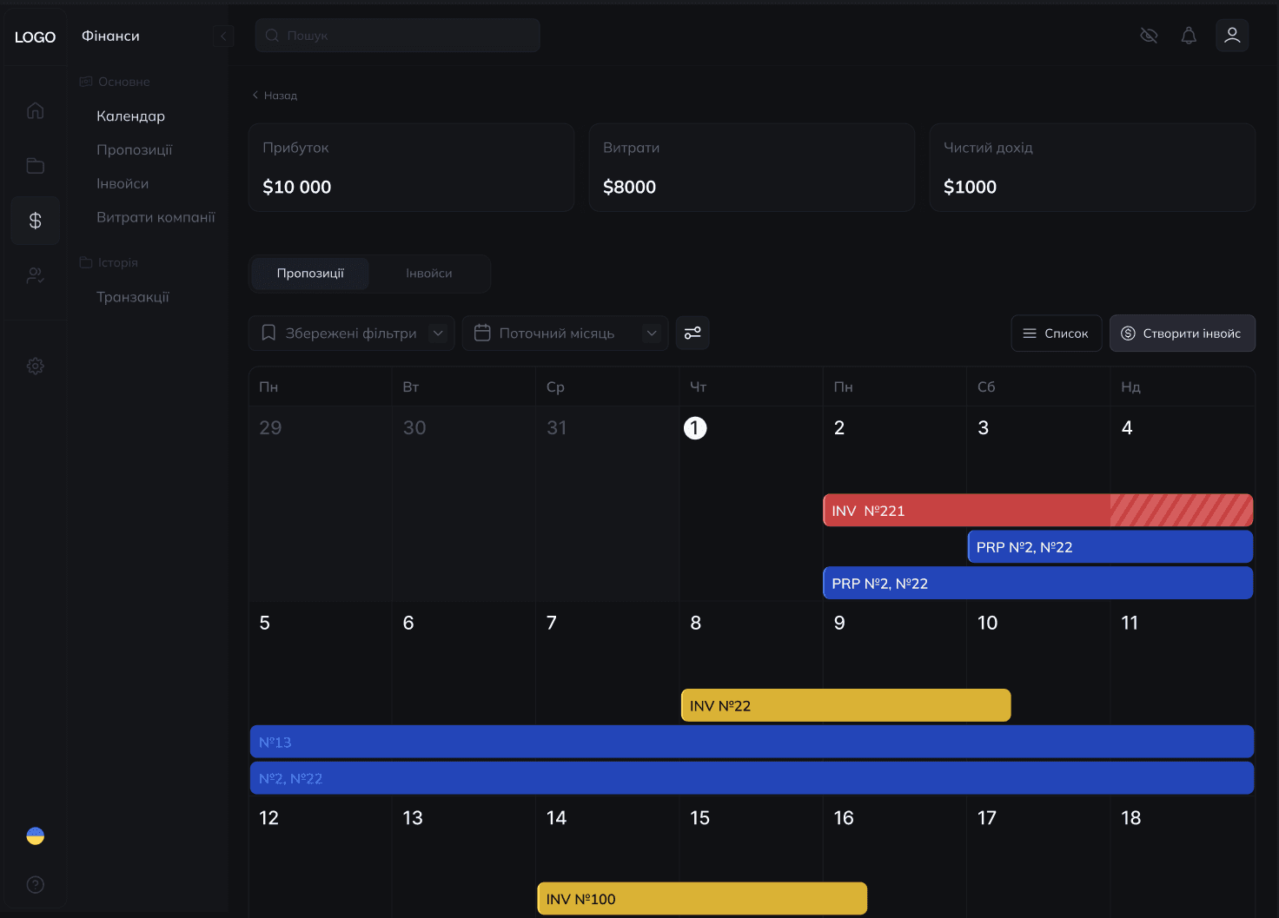Viewport: 1279px width, 918px height.
Task: Toggle hide values eye icon
Action: pyautogui.click(x=1149, y=36)
